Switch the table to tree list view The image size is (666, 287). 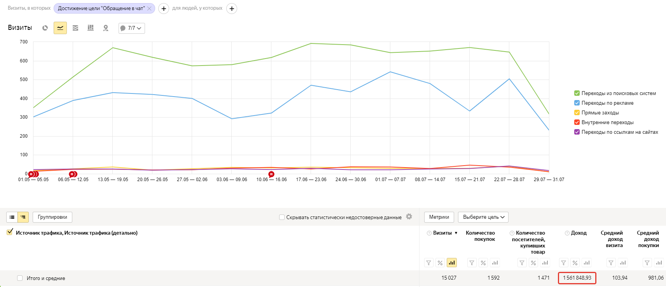tap(23, 217)
